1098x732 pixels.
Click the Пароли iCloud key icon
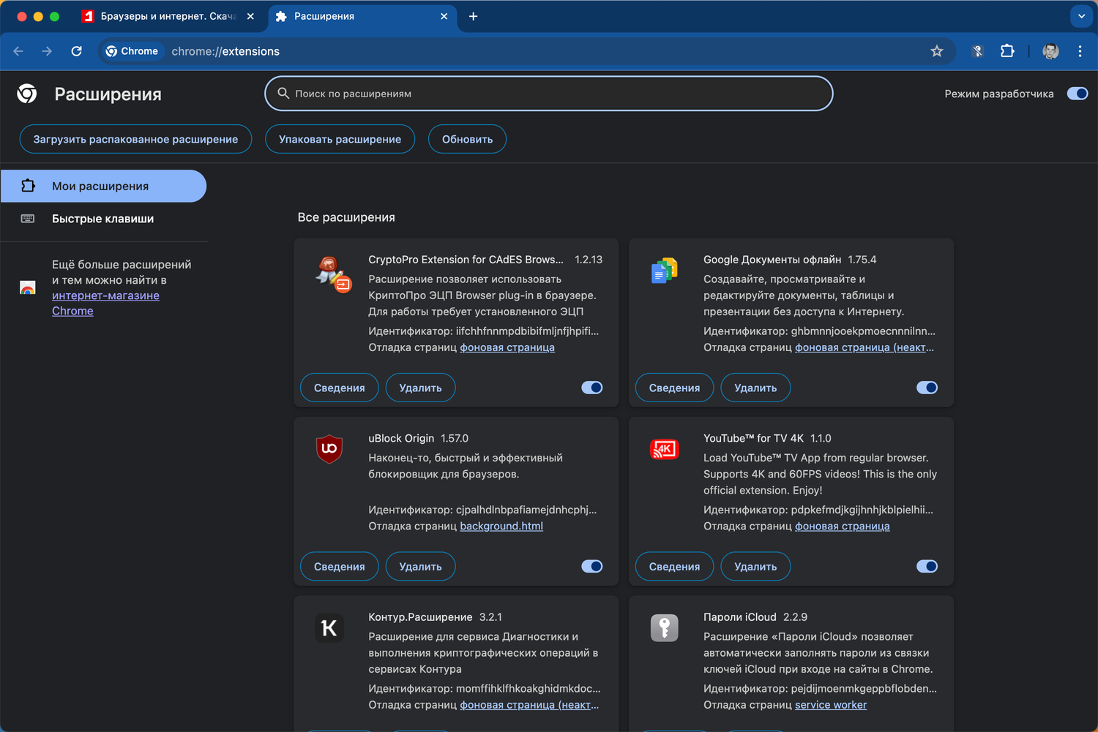665,628
